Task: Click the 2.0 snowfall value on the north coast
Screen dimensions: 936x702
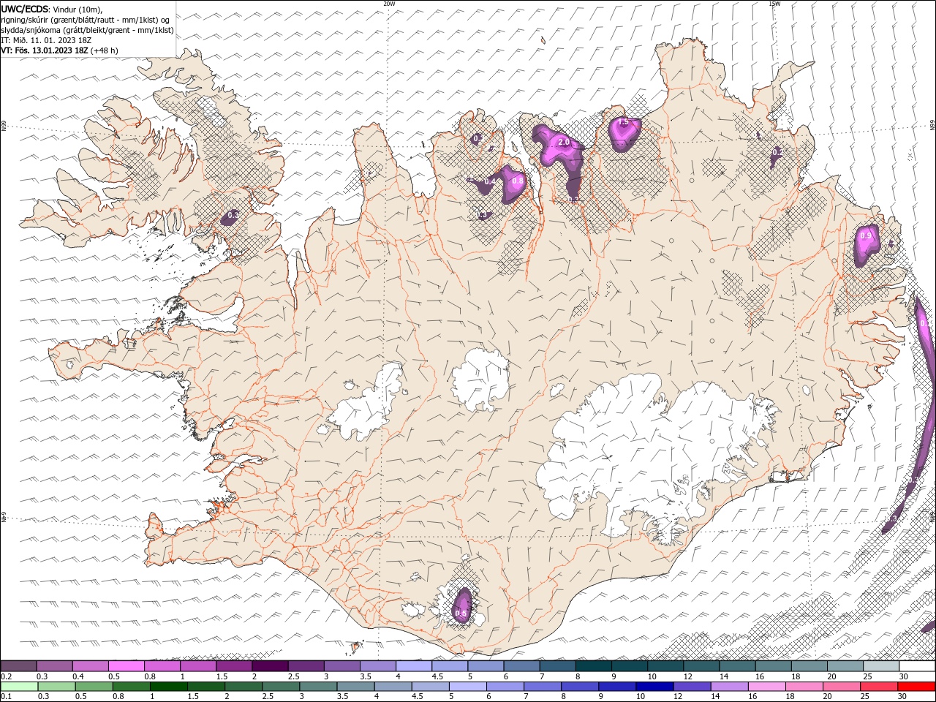Action: pos(564,142)
